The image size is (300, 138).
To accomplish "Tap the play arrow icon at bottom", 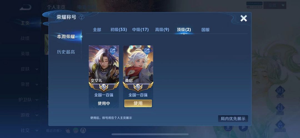I will tap(243, 127).
